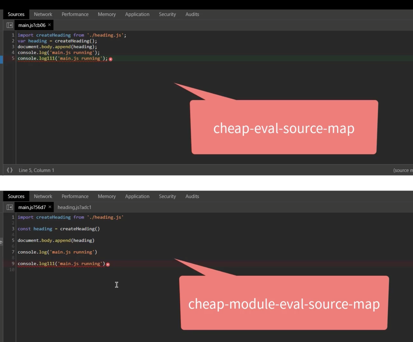Click the cheap-eval-source-map callout label
The image size is (413, 342).
pyautogui.click(x=284, y=128)
